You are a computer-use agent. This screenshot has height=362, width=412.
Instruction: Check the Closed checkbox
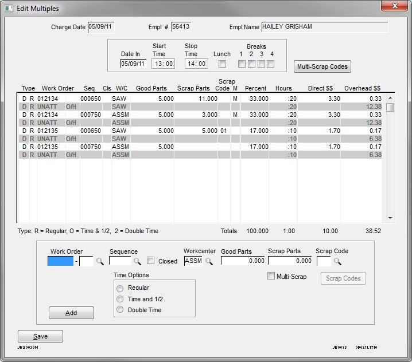150,261
